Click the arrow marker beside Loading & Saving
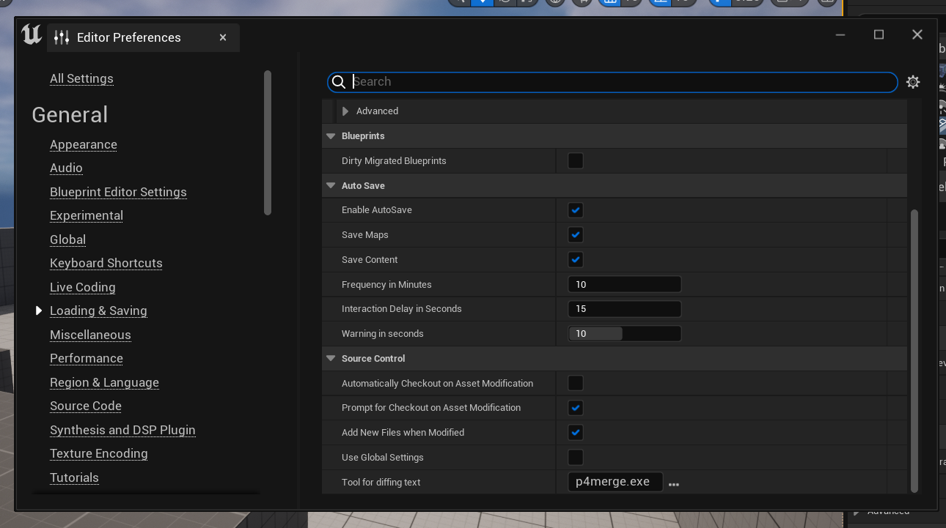Image resolution: width=946 pixels, height=528 pixels. pos(39,311)
